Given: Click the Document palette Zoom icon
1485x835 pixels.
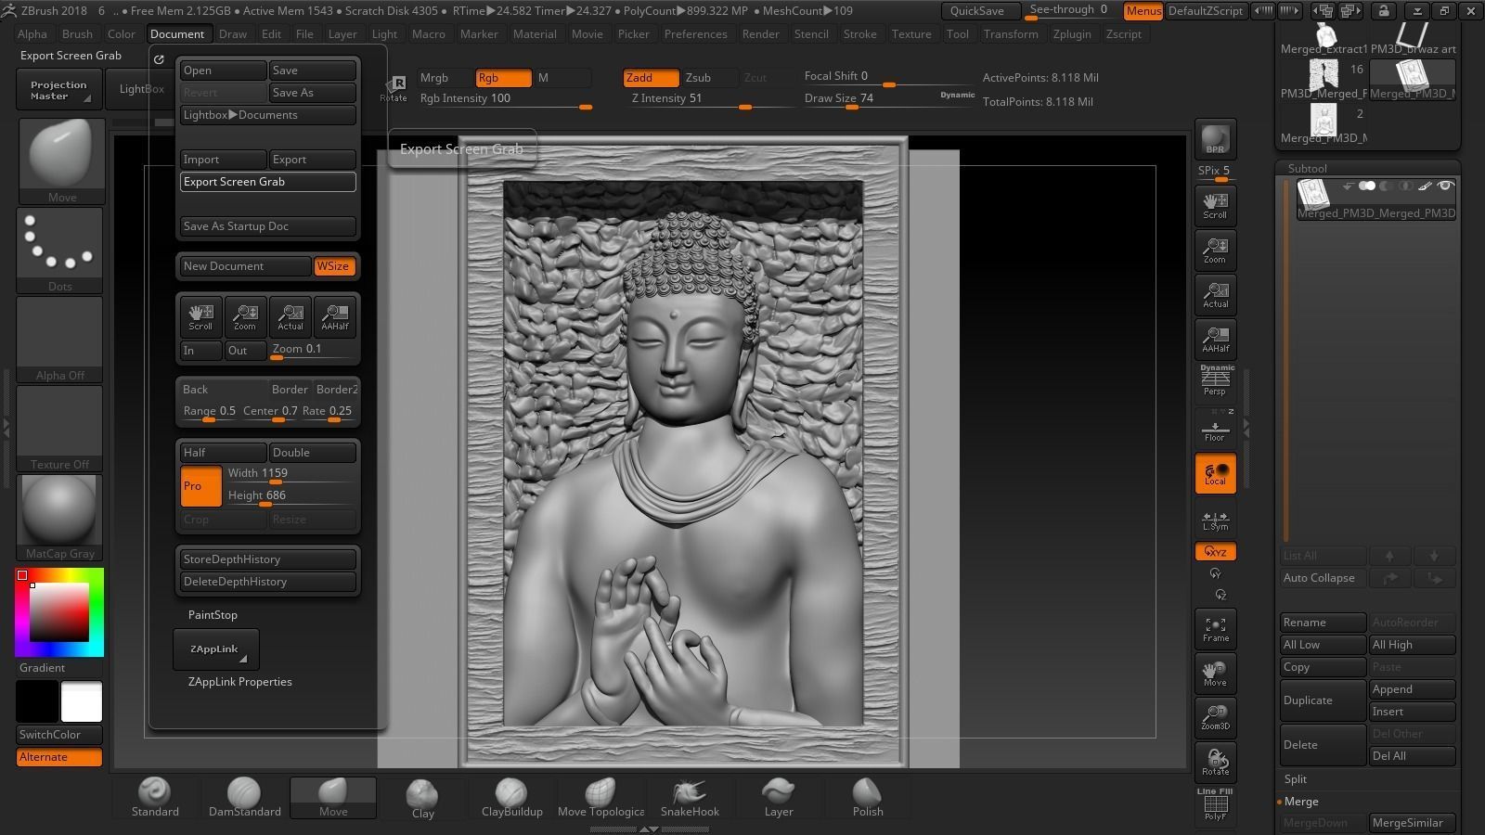Looking at the screenshot, I should pyautogui.click(x=245, y=316).
